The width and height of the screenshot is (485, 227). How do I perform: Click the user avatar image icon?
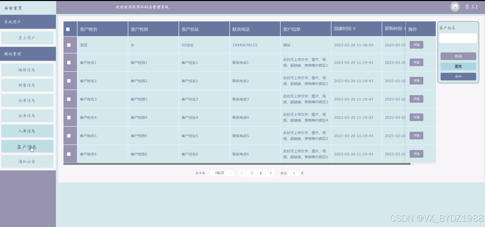(x=455, y=7)
